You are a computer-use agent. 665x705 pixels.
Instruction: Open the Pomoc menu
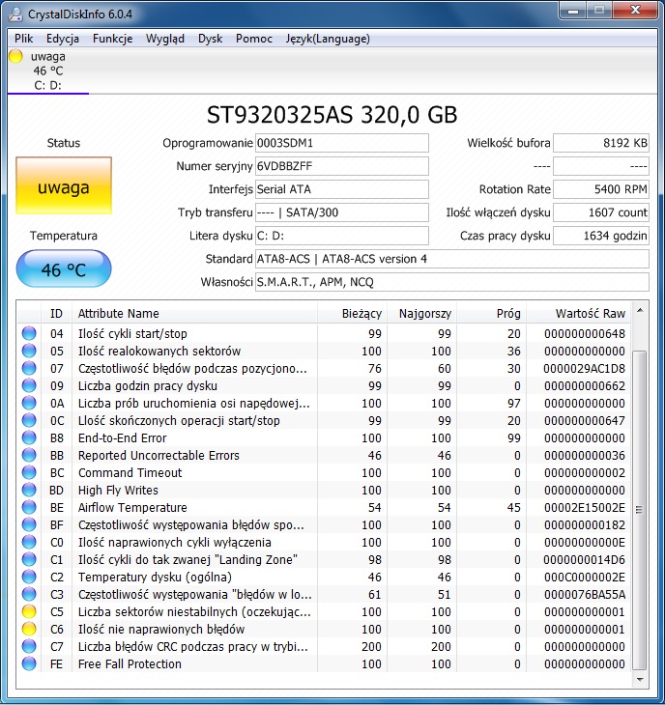pyautogui.click(x=254, y=39)
